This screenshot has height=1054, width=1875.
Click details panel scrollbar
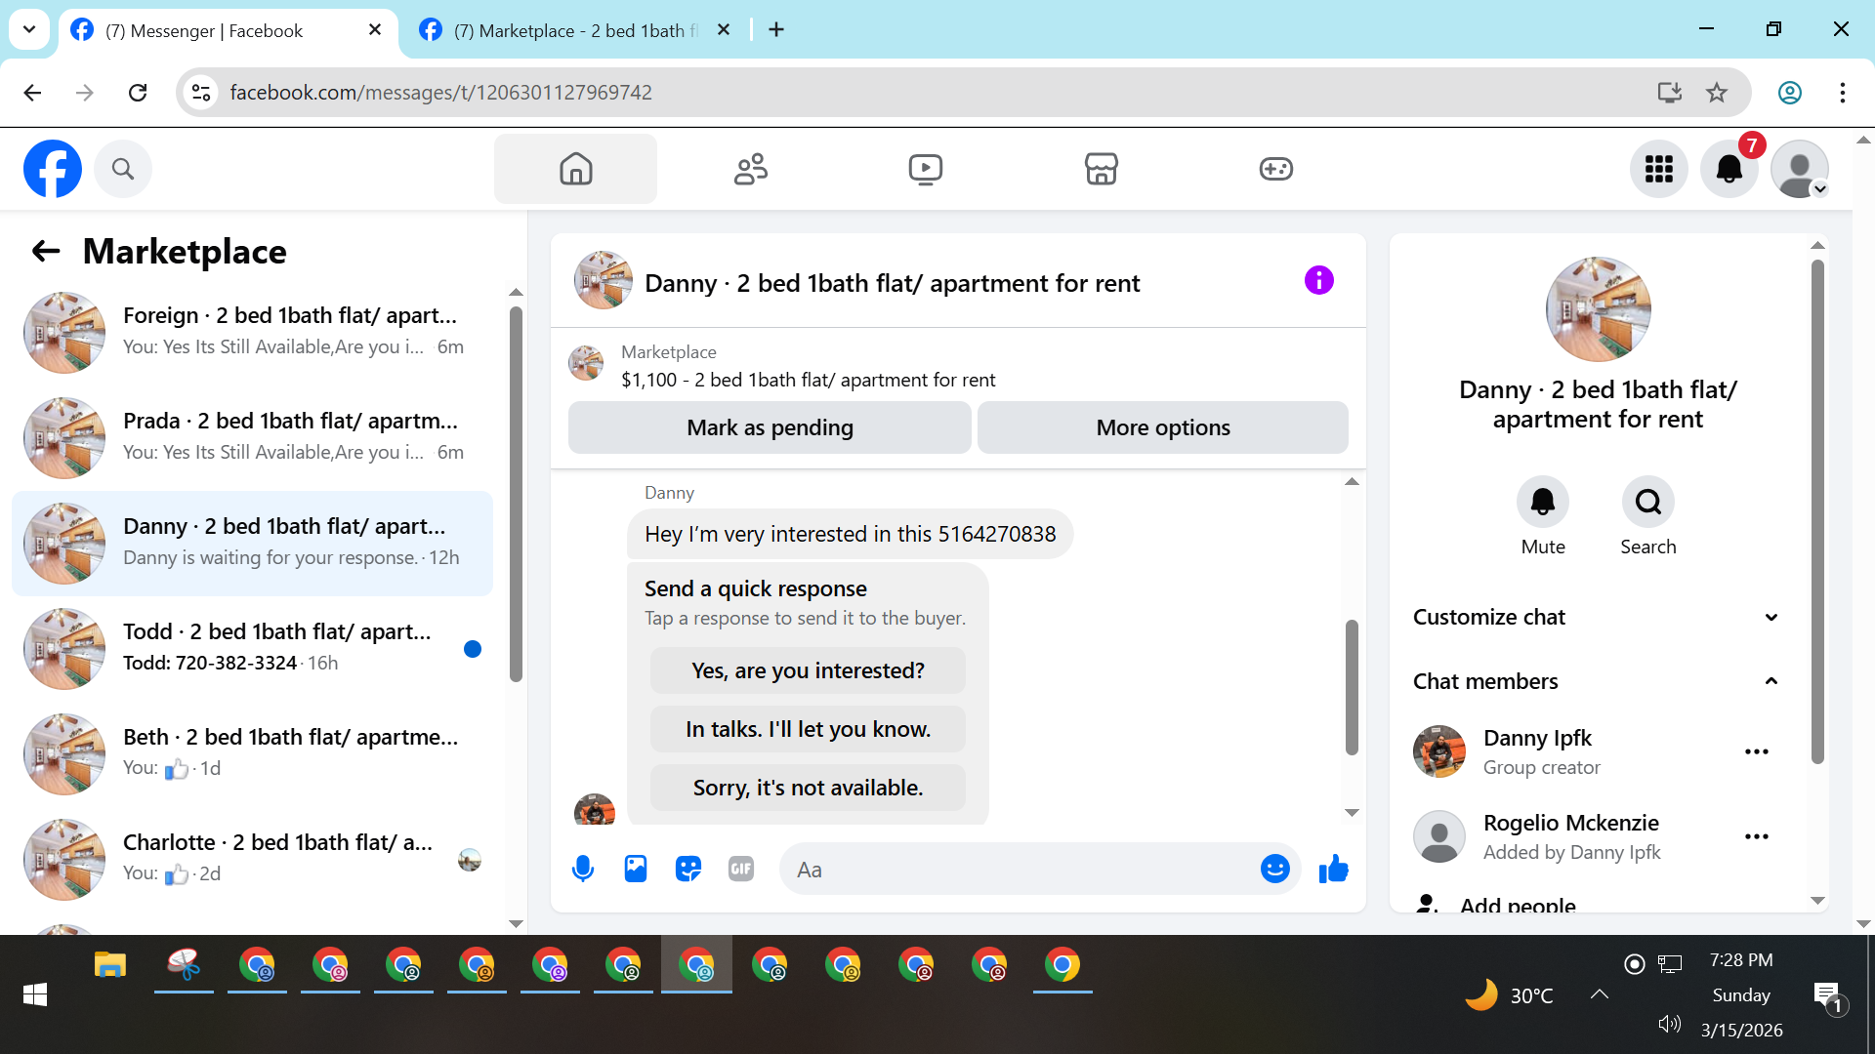coord(1817,511)
